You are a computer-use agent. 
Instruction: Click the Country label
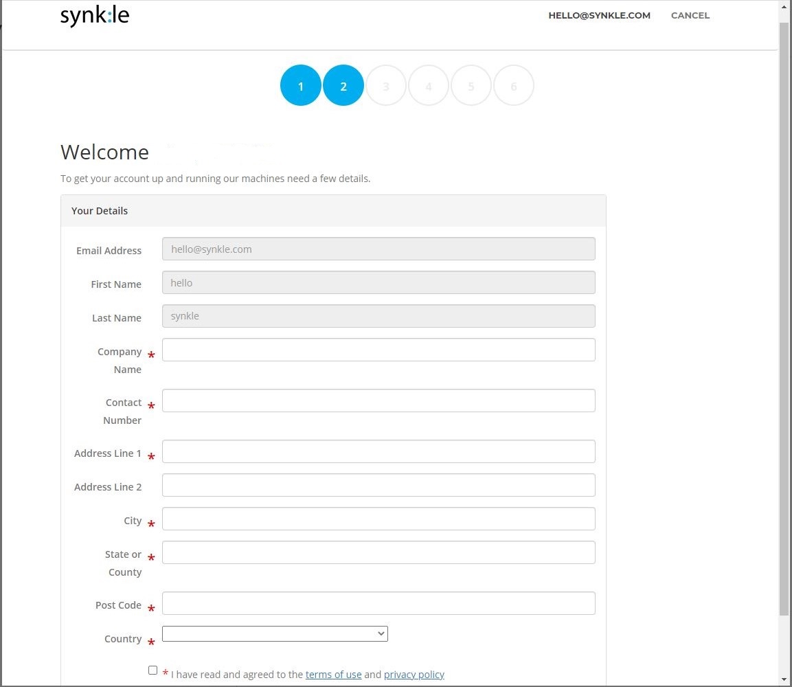pyautogui.click(x=123, y=639)
